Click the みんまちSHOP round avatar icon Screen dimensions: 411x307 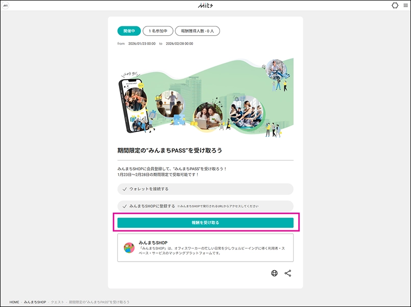click(129, 248)
